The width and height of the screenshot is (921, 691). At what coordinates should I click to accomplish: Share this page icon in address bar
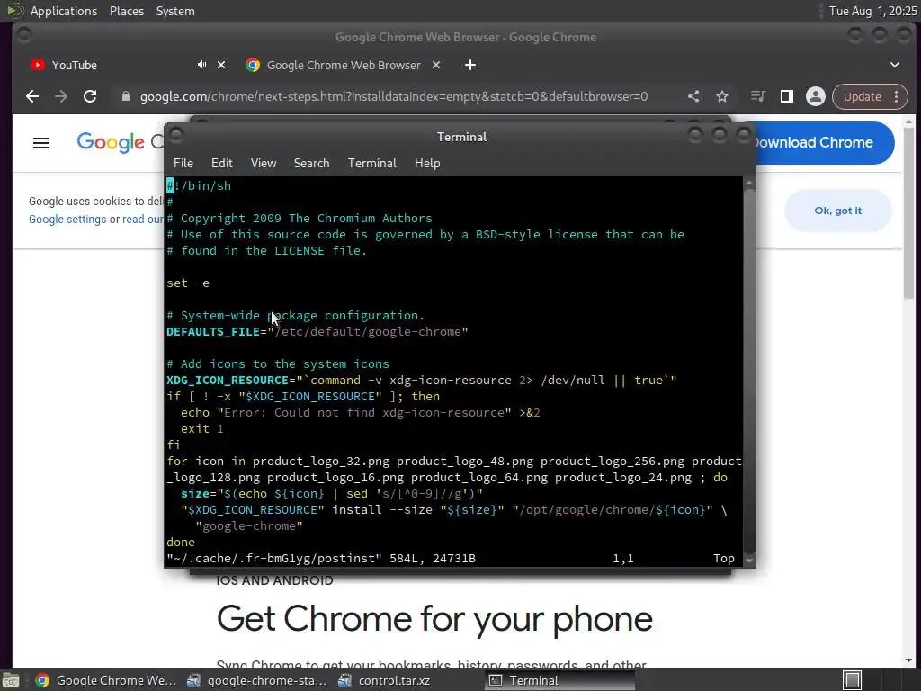click(693, 96)
